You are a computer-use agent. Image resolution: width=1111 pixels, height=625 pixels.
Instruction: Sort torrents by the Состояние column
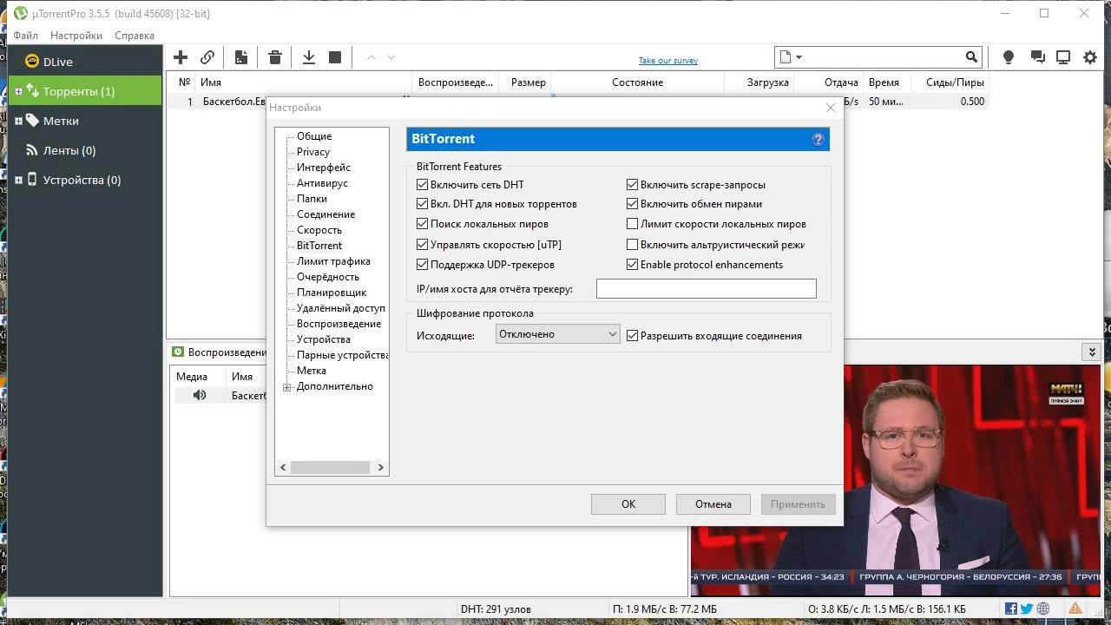(x=637, y=82)
